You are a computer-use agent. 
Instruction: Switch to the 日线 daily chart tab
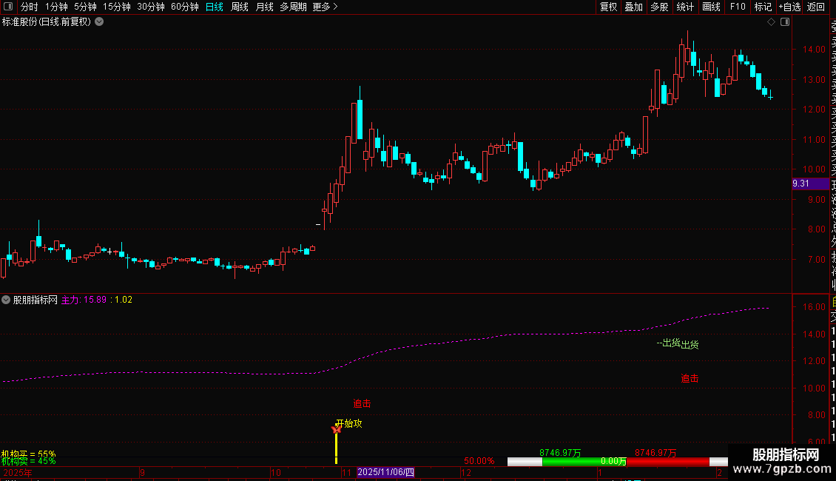coord(215,7)
